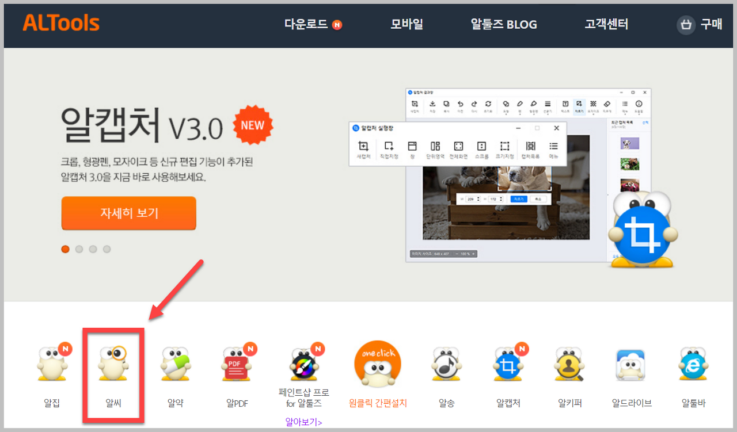737x432 pixels.
Task: Click the 메뉴 icon in banner toolbar
Action: coord(553,150)
